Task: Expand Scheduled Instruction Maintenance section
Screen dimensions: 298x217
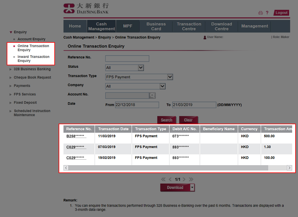Action: tap(11, 111)
